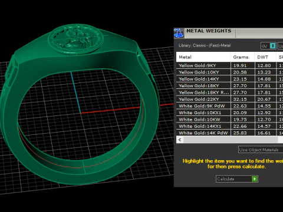
Task: Click the 22.63 grams value
Action: click(240, 106)
